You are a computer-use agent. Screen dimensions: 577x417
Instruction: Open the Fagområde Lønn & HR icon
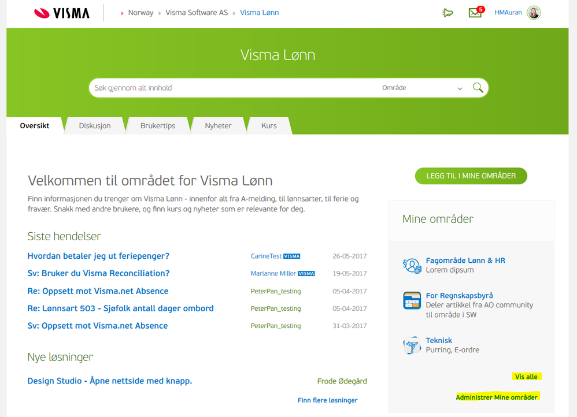pos(412,266)
